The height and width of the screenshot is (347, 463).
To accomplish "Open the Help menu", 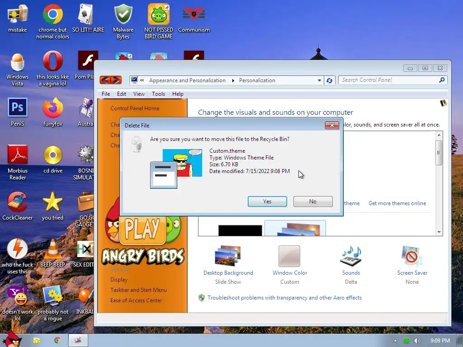I will tap(178, 94).
